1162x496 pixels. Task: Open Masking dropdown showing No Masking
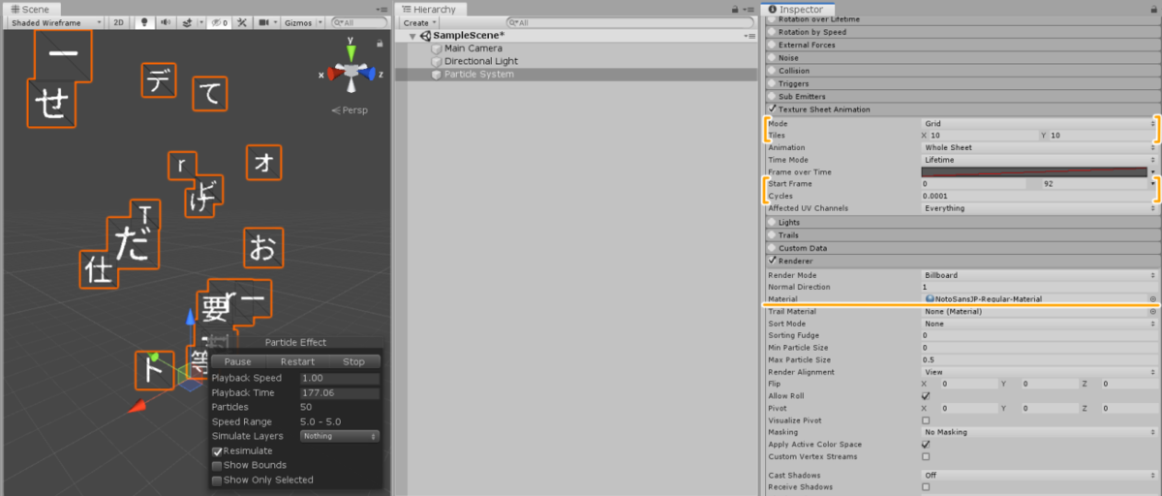coord(1040,433)
